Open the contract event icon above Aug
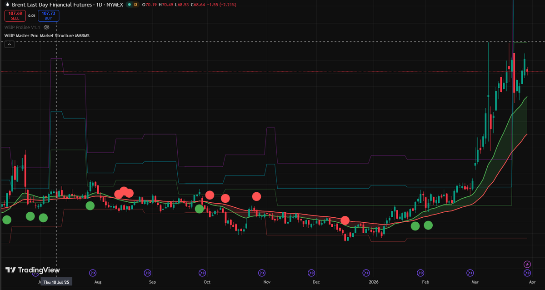The width and height of the screenshot is (545, 290). (93, 273)
